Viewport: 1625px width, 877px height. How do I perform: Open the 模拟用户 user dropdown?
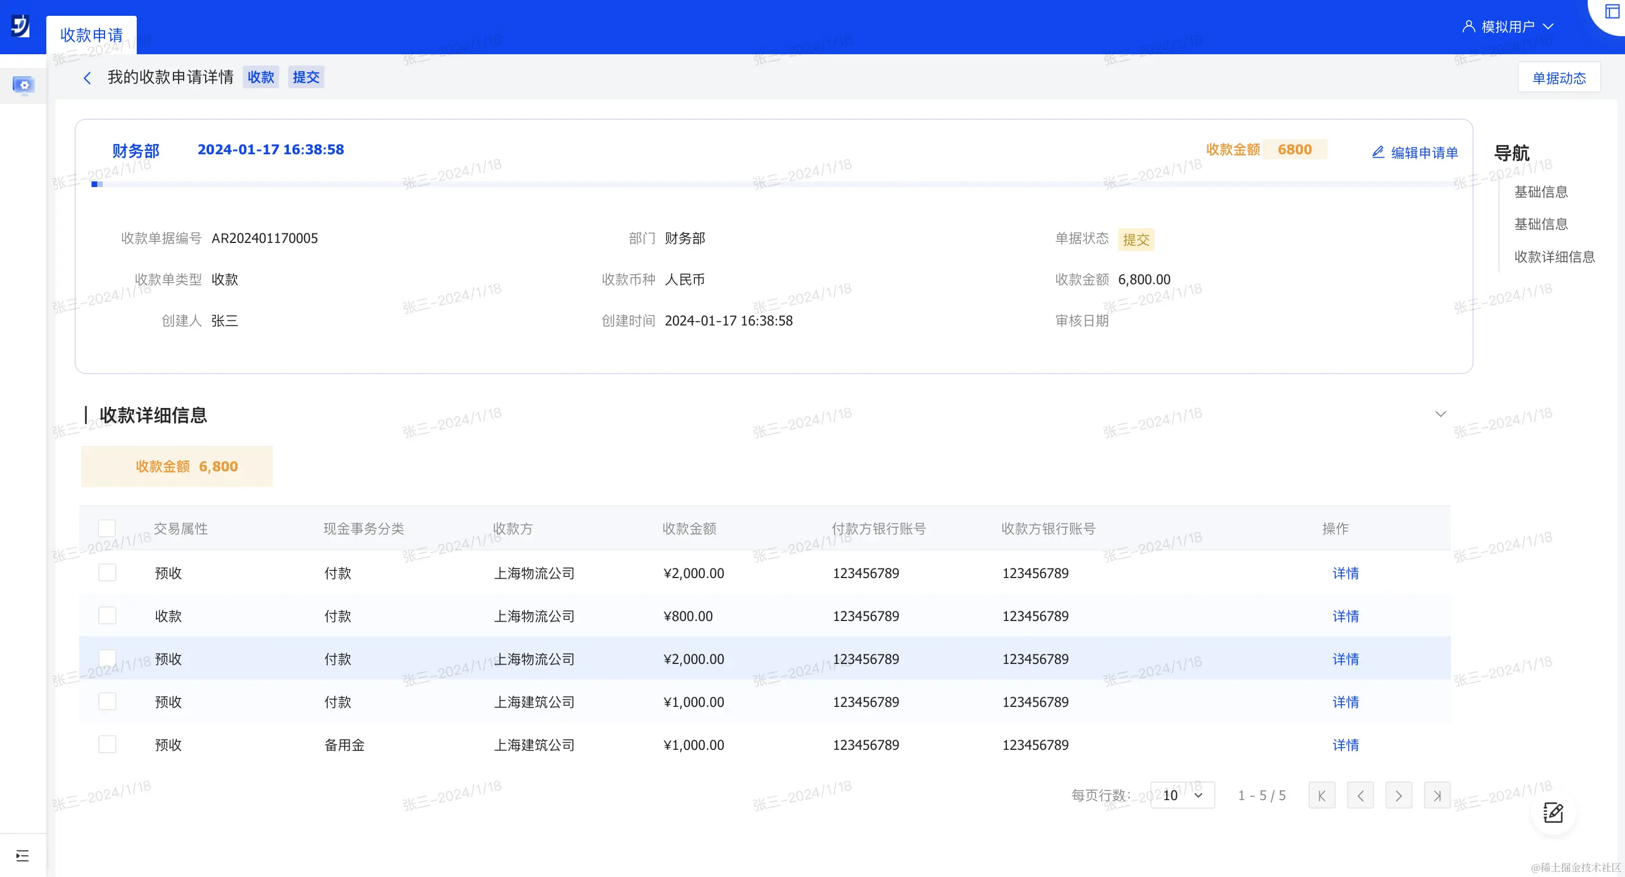click(1507, 27)
